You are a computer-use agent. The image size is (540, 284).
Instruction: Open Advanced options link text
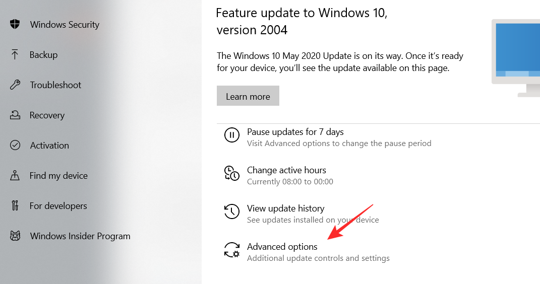point(282,247)
